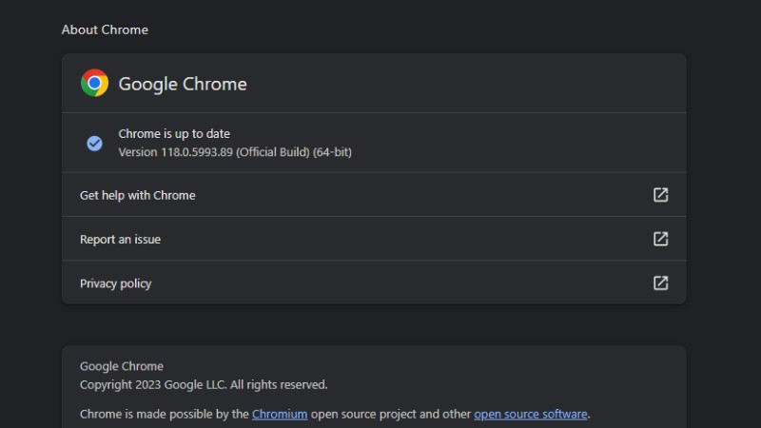Select the Get help with Chrome label
The height and width of the screenshot is (428, 761).
pyautogui.click(x=137, y=195)
